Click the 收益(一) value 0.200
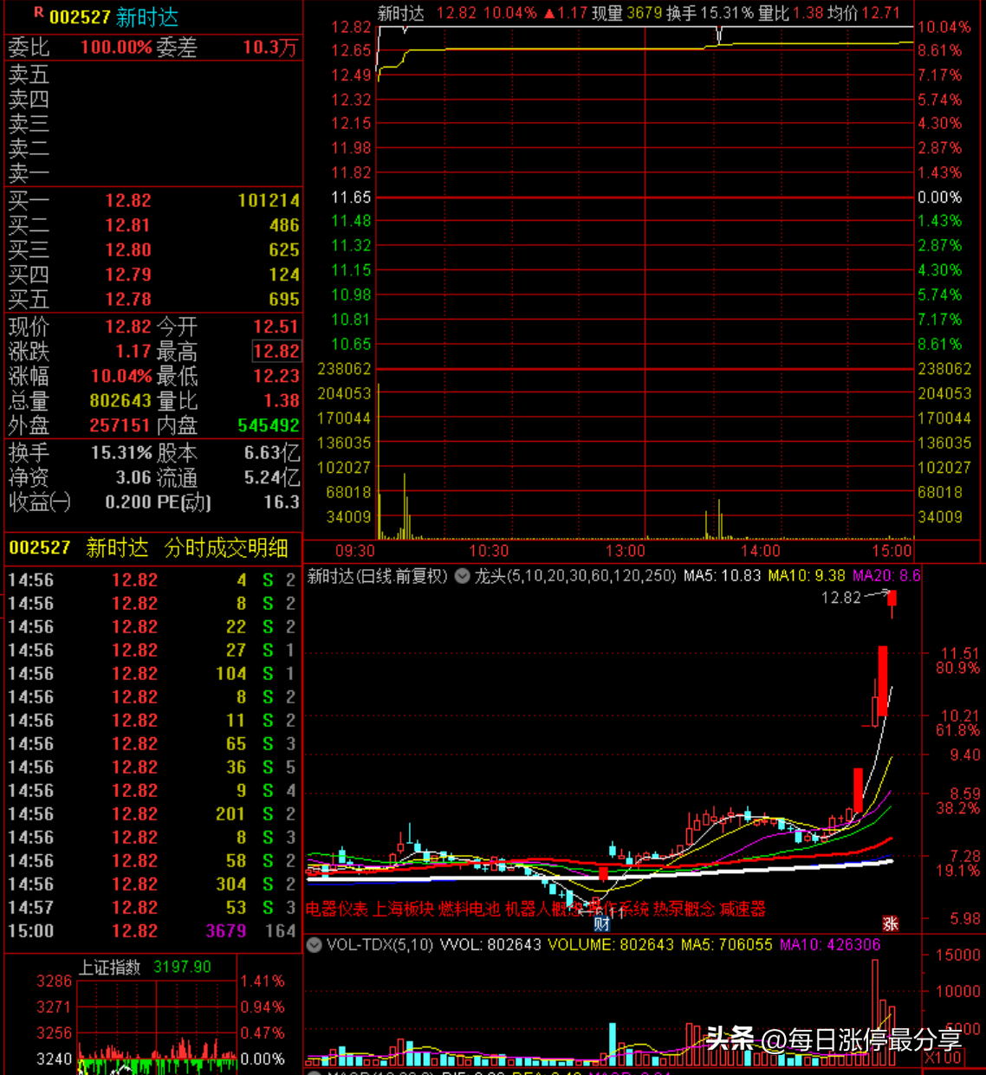The width and height of the screenshot is (986, 1075). point(128,502)
